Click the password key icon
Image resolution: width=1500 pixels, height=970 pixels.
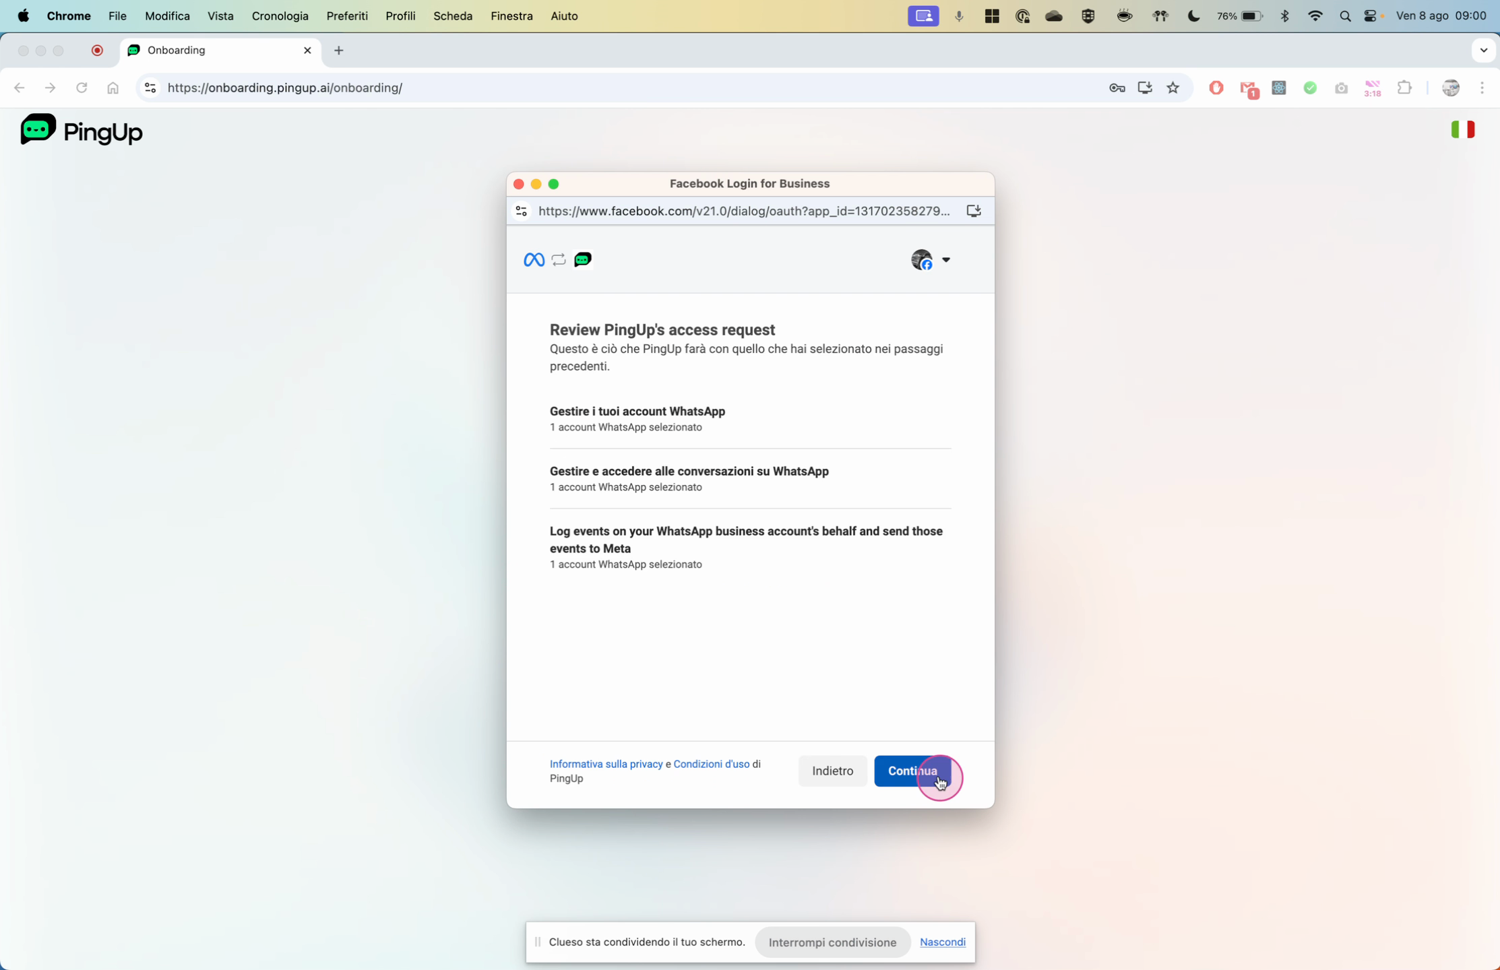[1117, 88]
